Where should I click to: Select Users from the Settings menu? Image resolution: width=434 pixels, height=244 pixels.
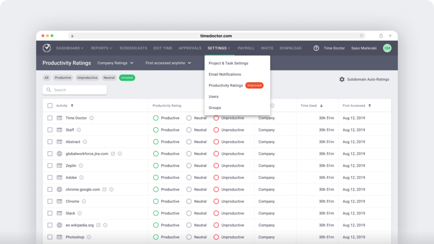point(213,96)
